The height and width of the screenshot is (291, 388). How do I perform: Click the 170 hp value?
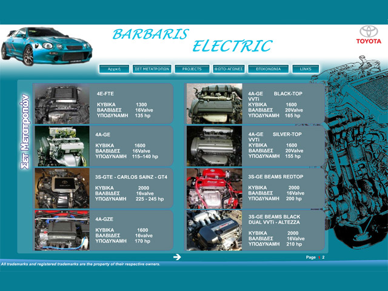pyautogui.click(x=142, y=241)
